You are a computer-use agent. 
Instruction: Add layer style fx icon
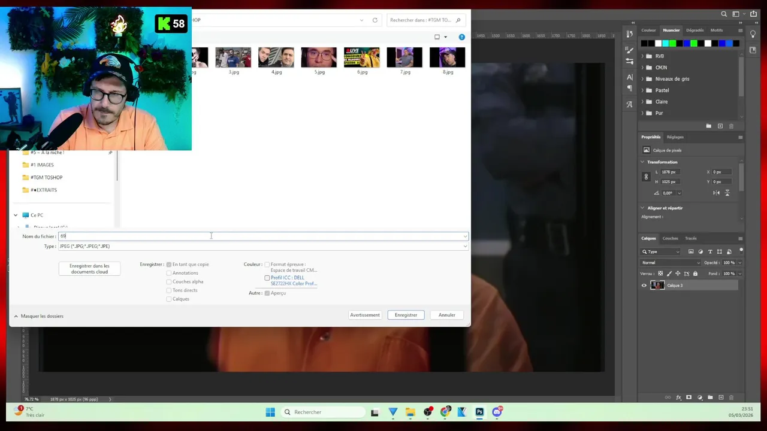point(679,397)
